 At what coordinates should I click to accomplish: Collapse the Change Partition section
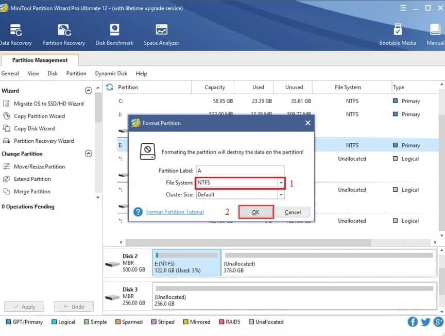(x=88, y=154)
